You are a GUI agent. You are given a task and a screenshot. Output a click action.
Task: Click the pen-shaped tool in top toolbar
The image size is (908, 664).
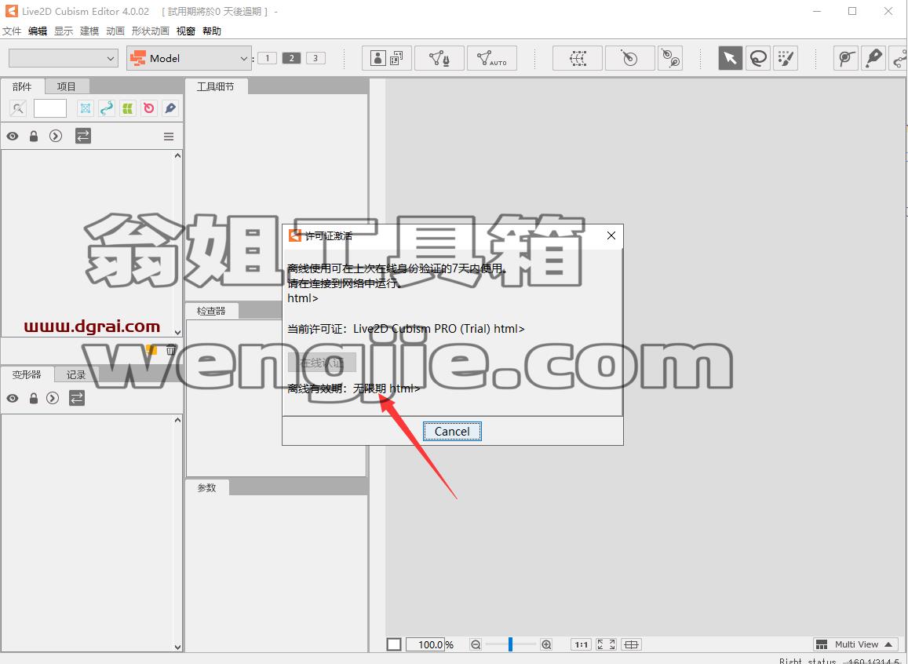(873, 58)
